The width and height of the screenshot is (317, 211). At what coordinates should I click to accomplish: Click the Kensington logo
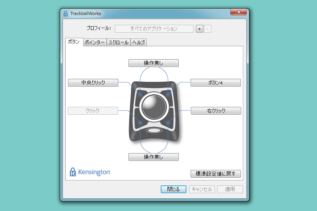90,172
